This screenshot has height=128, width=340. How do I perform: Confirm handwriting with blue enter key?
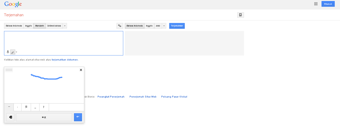click(78, 117)
